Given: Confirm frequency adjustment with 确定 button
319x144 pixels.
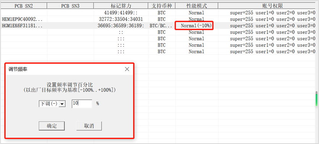Looking at the screenshot, I should pos(52,126).
